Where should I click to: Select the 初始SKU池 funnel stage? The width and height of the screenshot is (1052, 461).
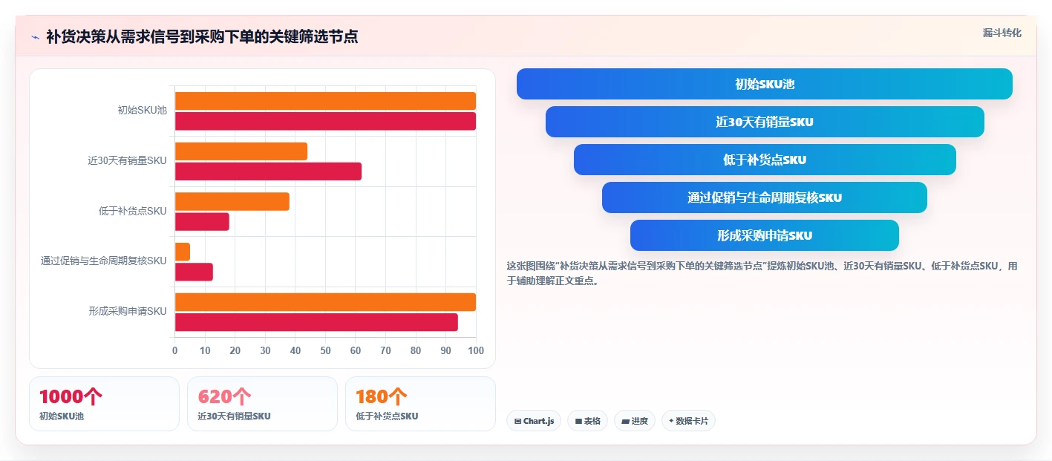pos(765,84)
